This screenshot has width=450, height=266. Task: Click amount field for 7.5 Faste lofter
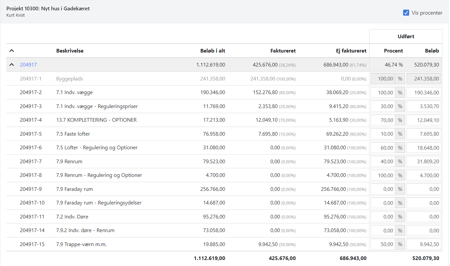424,134
